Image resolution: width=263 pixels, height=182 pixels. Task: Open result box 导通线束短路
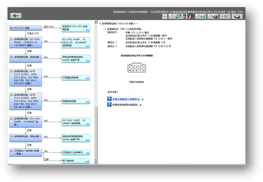(76, 101)
